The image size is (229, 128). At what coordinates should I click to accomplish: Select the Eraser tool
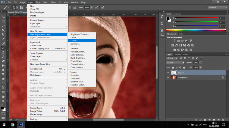[3, 61]
